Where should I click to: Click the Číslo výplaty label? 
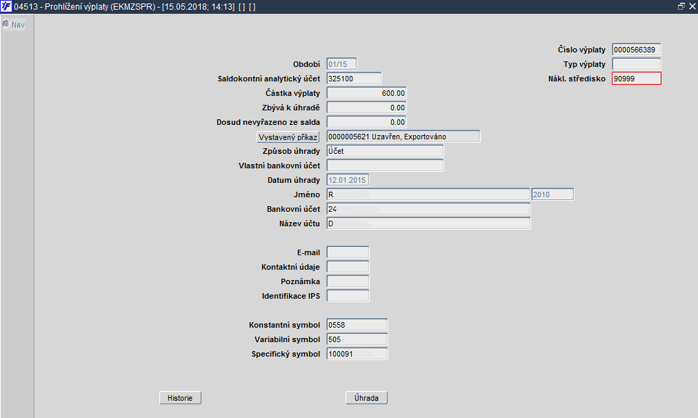tap(582, 50)
